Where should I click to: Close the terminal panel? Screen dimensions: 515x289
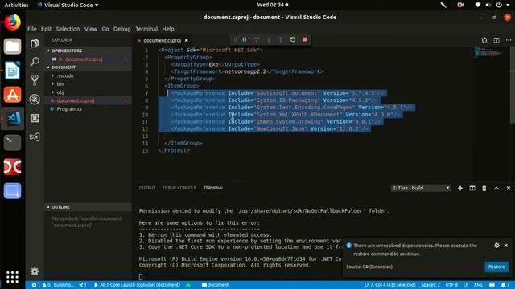pyautogui.click(x=509, y=188)
